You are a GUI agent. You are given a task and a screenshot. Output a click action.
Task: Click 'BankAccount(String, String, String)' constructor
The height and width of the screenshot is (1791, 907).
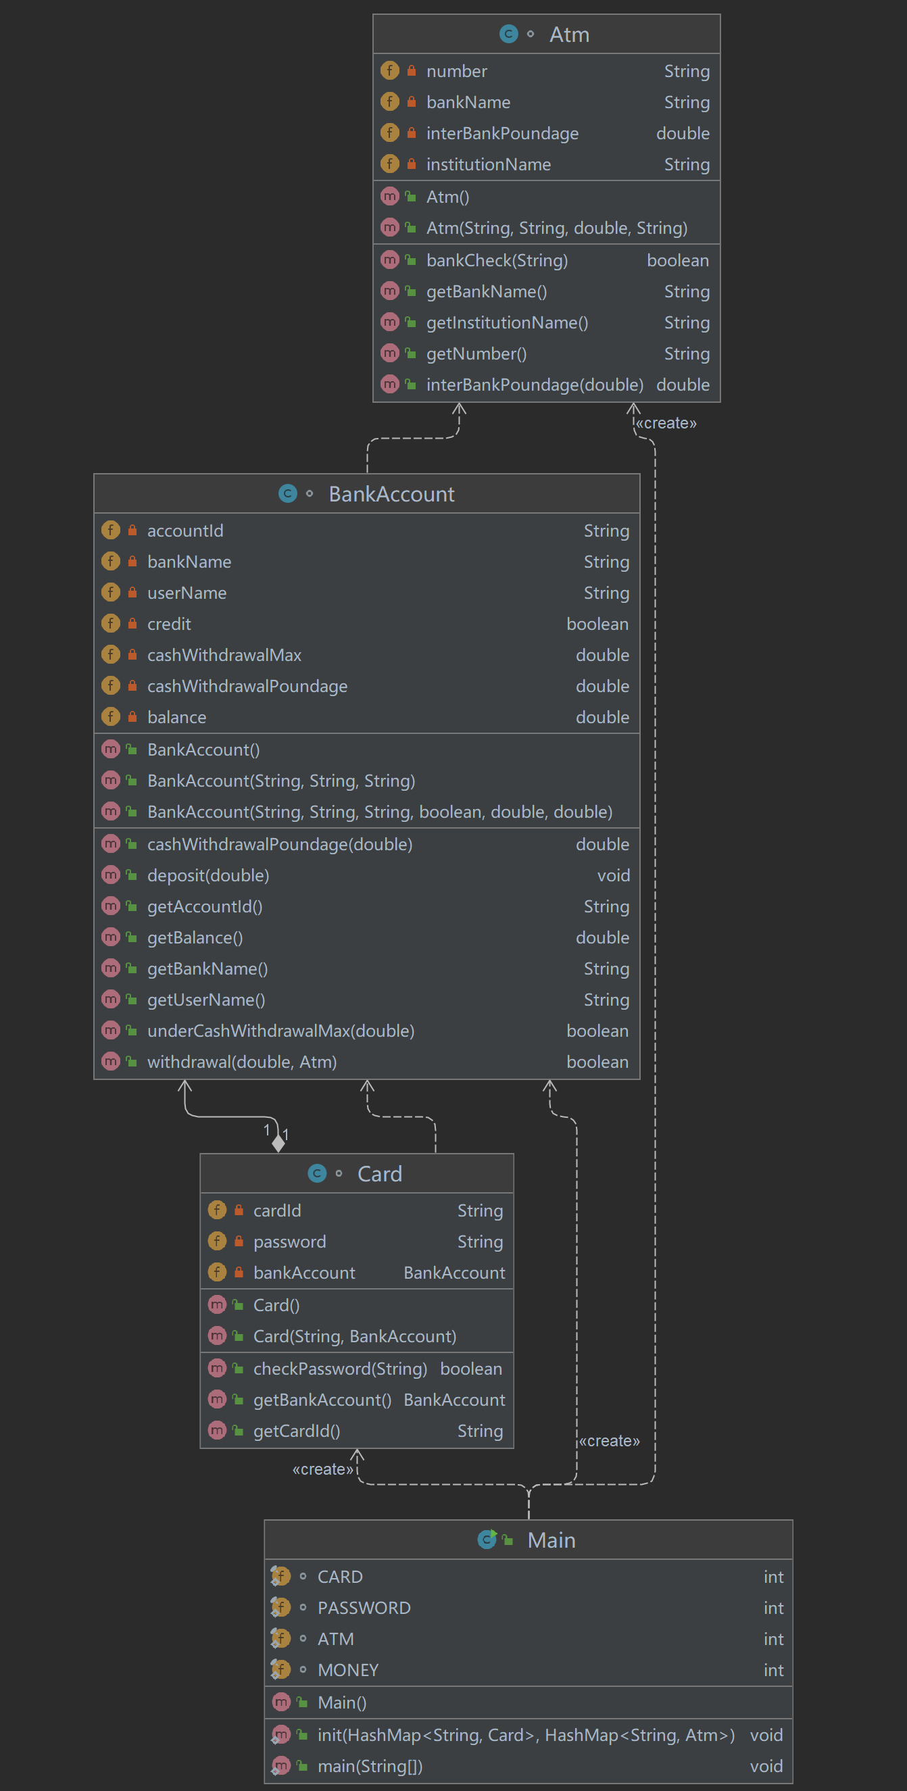click(280, 781)
